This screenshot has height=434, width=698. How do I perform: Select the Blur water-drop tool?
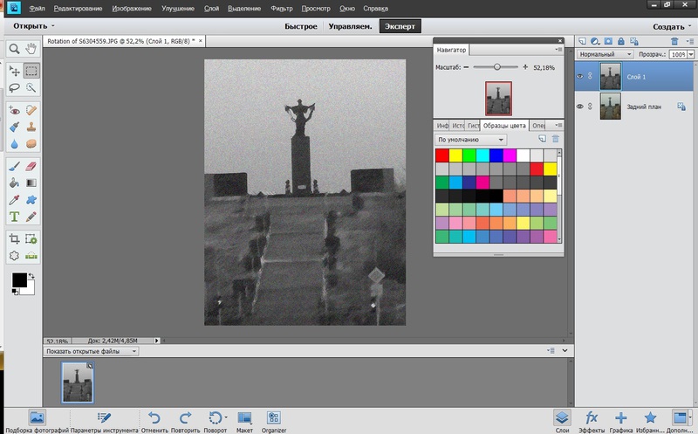pos(14,144)
